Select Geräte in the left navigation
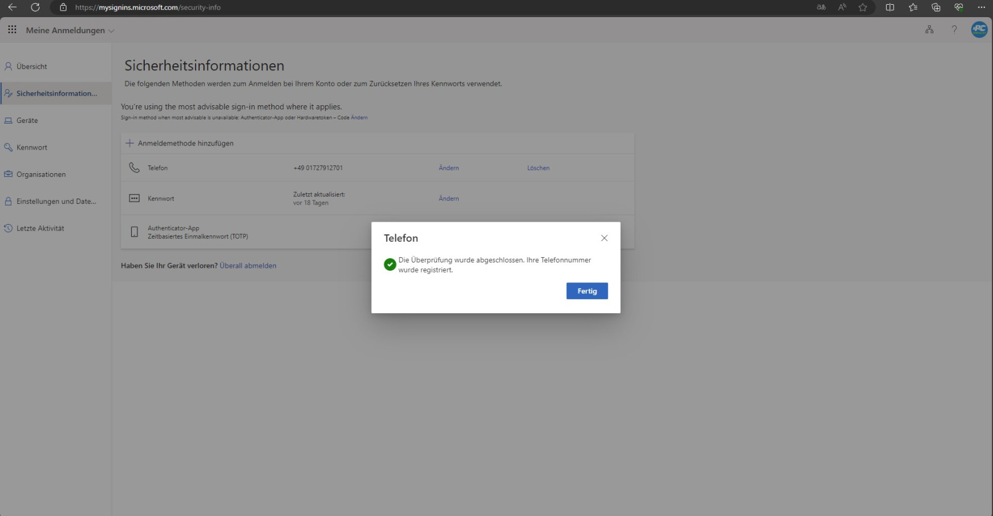 pyautogui.click(x=27, y=121)
